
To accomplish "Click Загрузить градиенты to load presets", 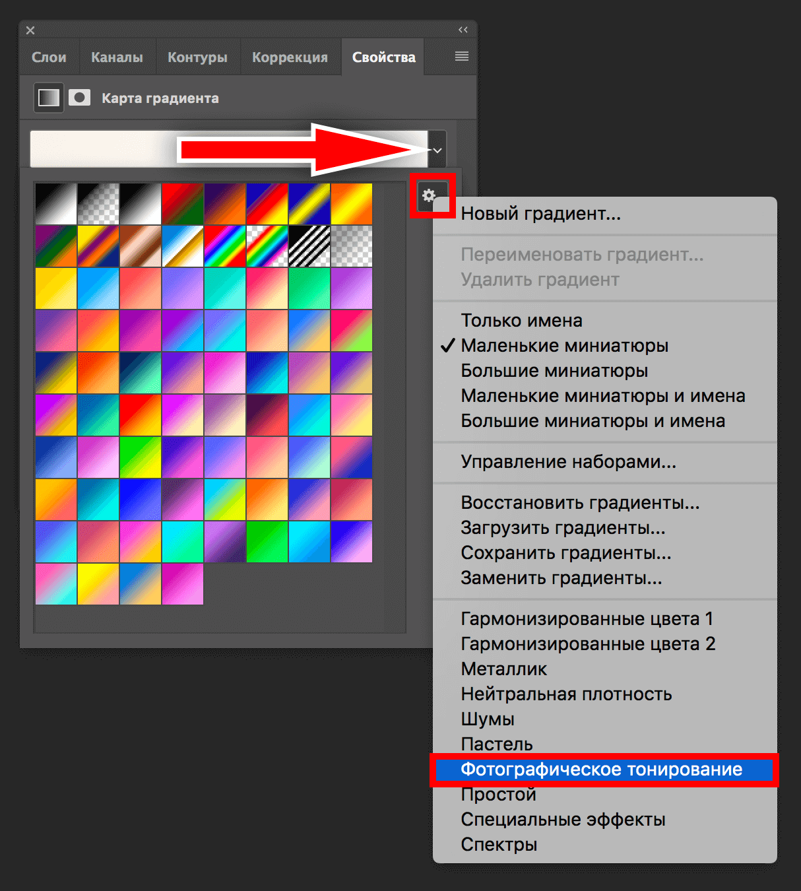I will (x=563, y=528).
